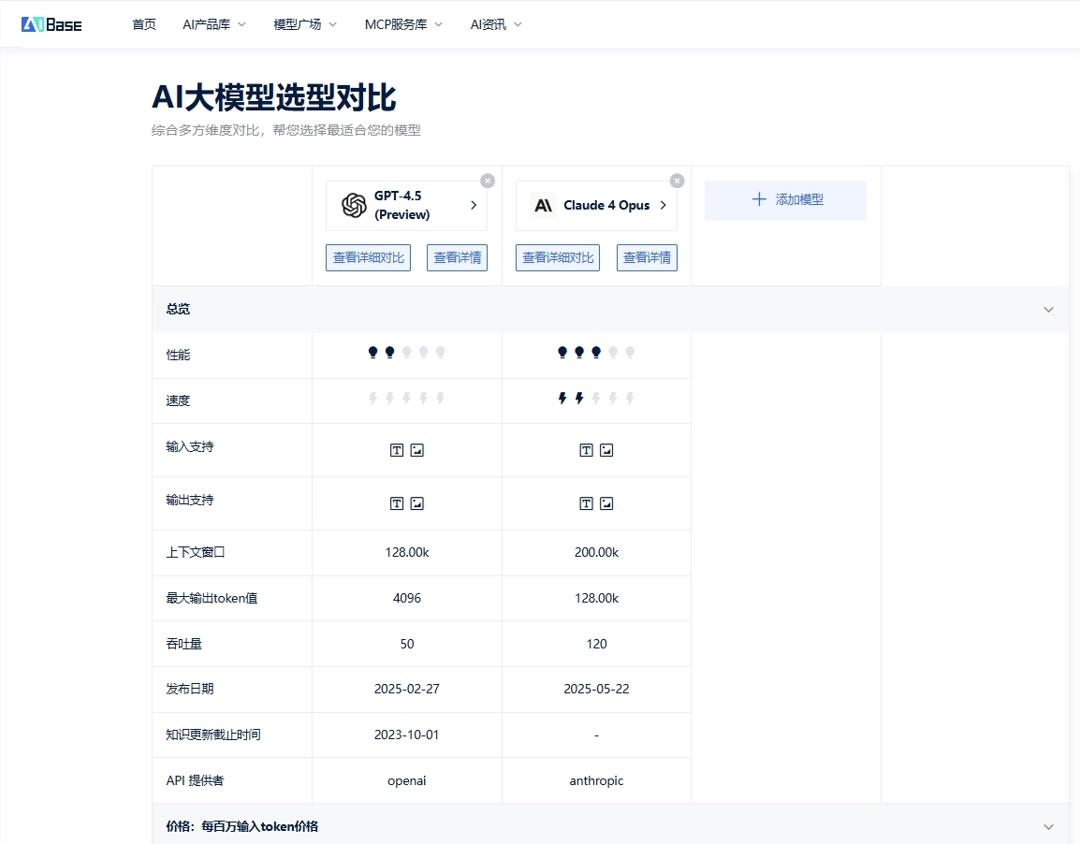The image size is (1080, 844).
Task: Click release date 2025-05-22
Action: click(x=596, y=689)
